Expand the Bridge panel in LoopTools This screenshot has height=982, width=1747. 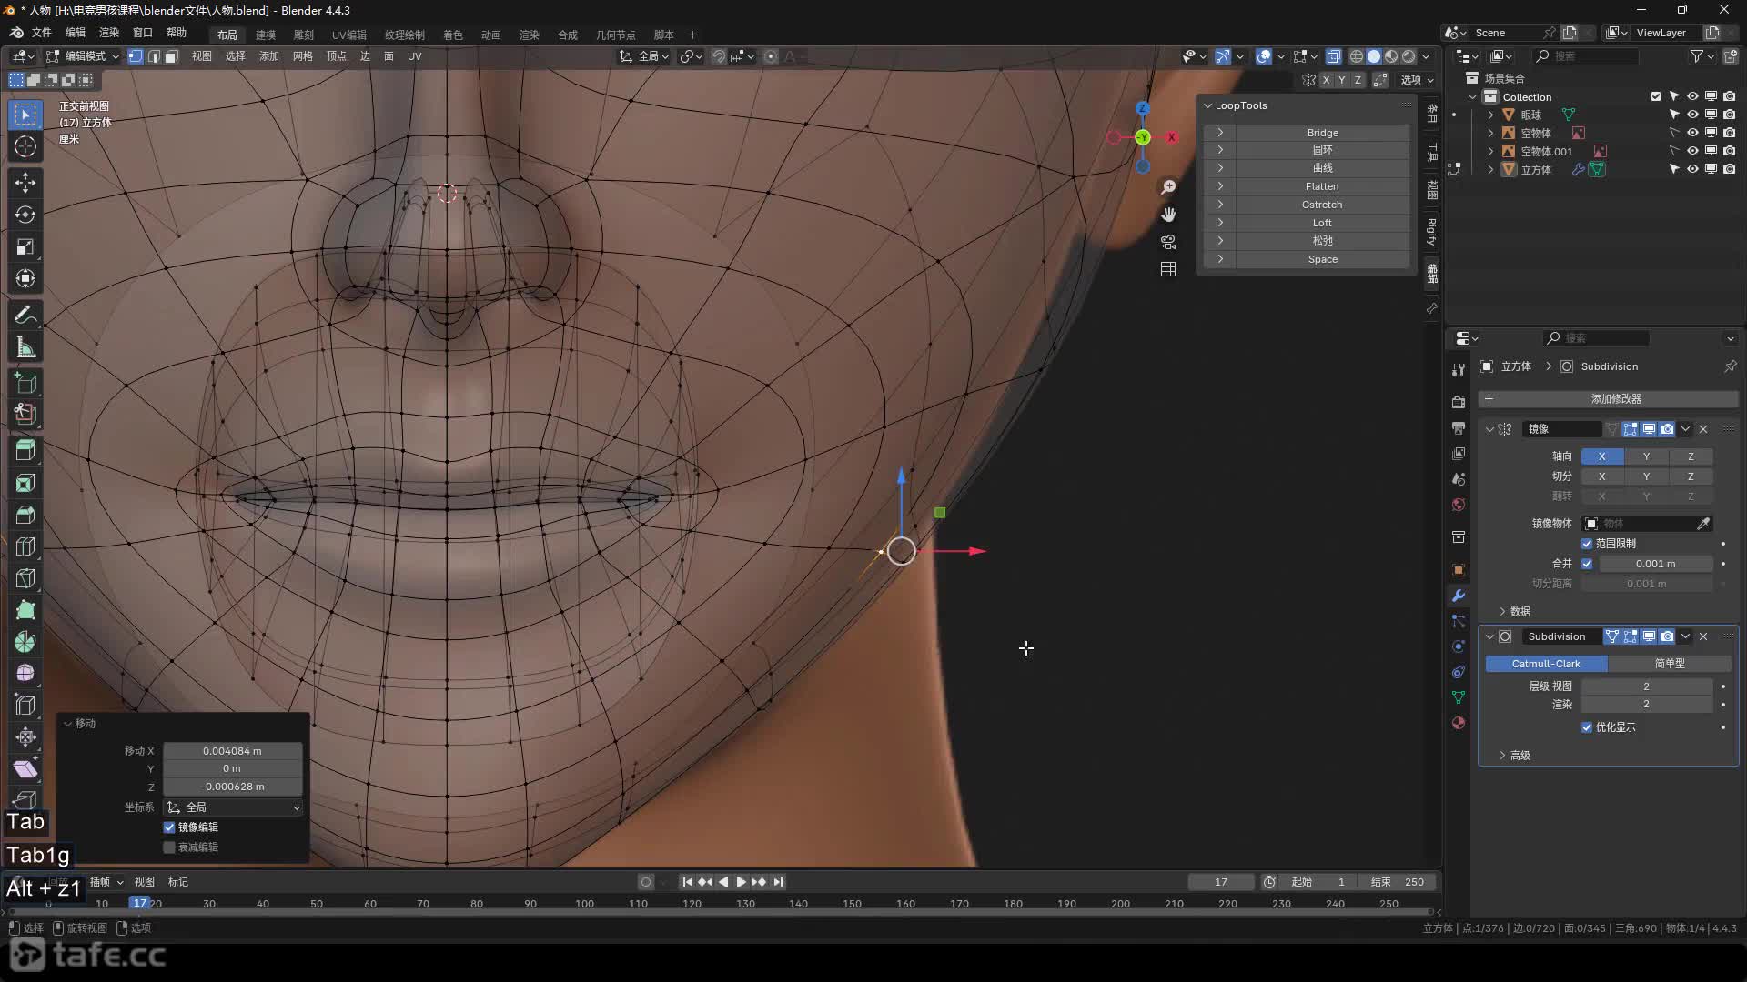1220,133
